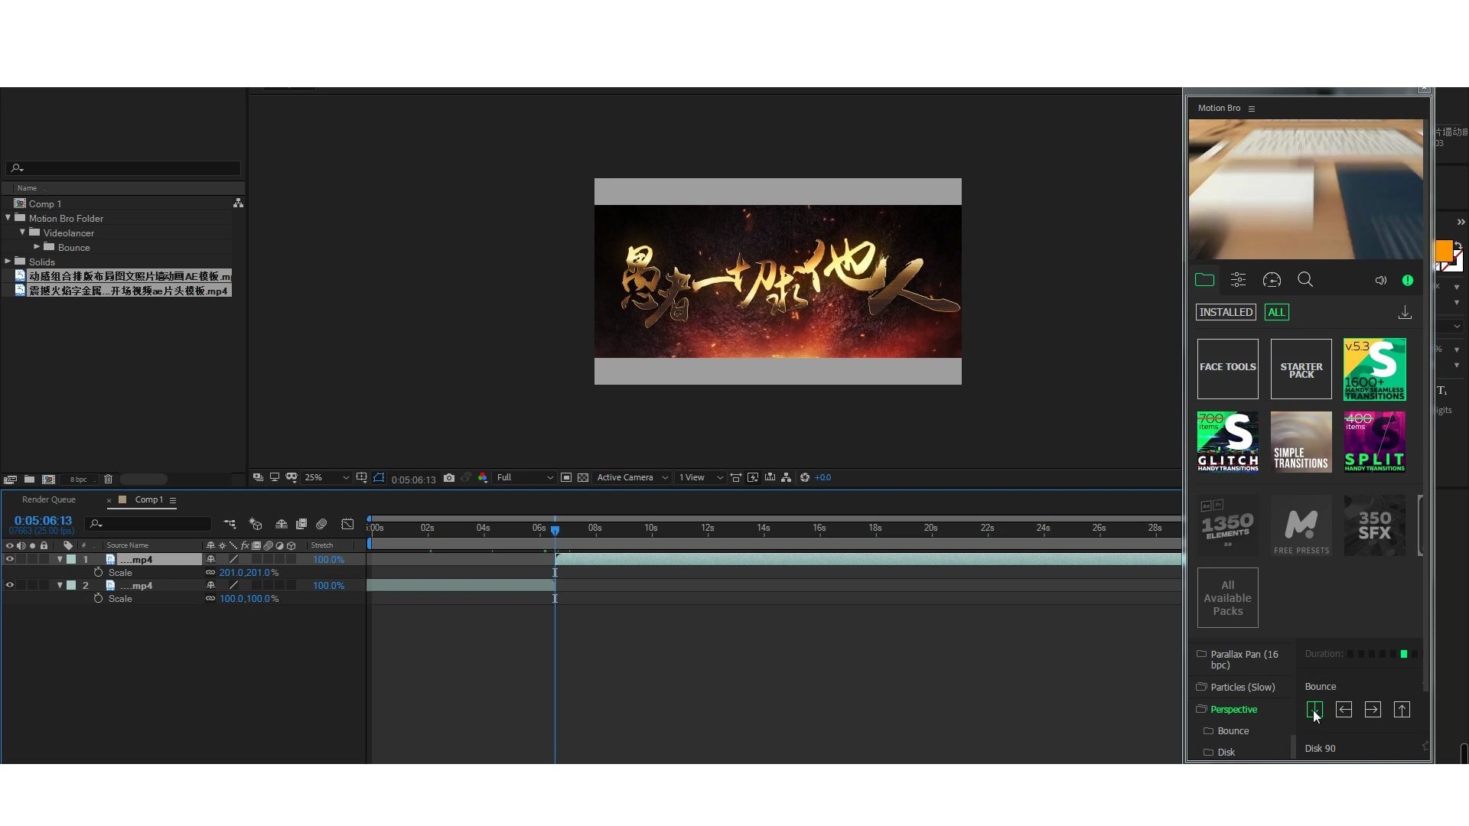Open the Motion Bro search icon
The image size is (1469, 826).
click(1305, 279)
